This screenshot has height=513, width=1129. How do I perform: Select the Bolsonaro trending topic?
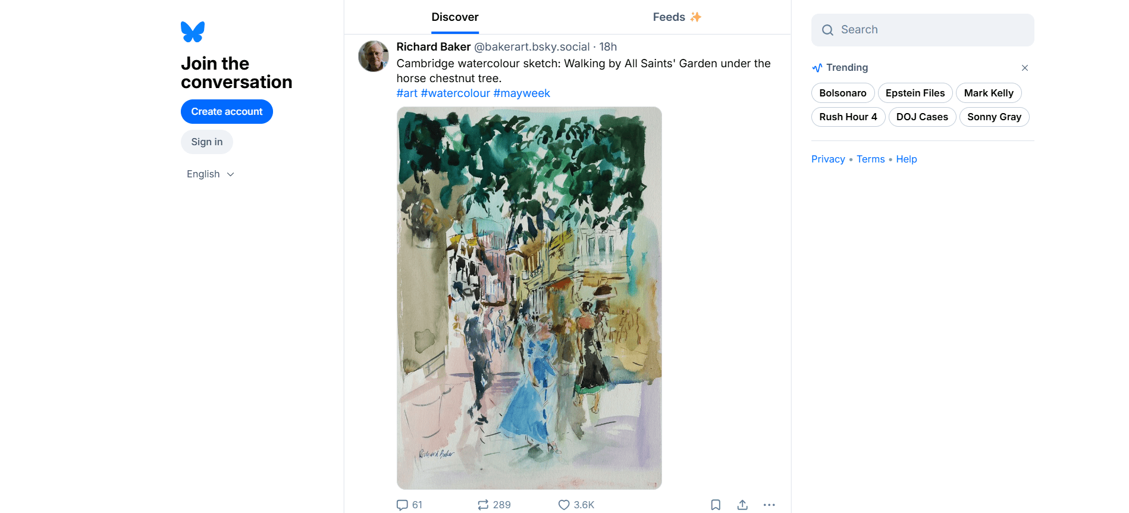click(x=842, y=93)
